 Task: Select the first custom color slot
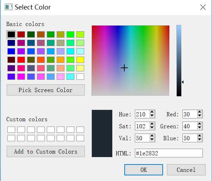click(11, 130)
